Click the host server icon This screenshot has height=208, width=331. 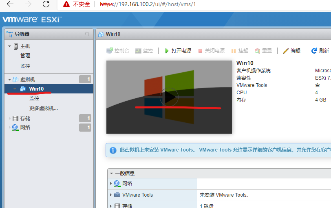point(15,46)
